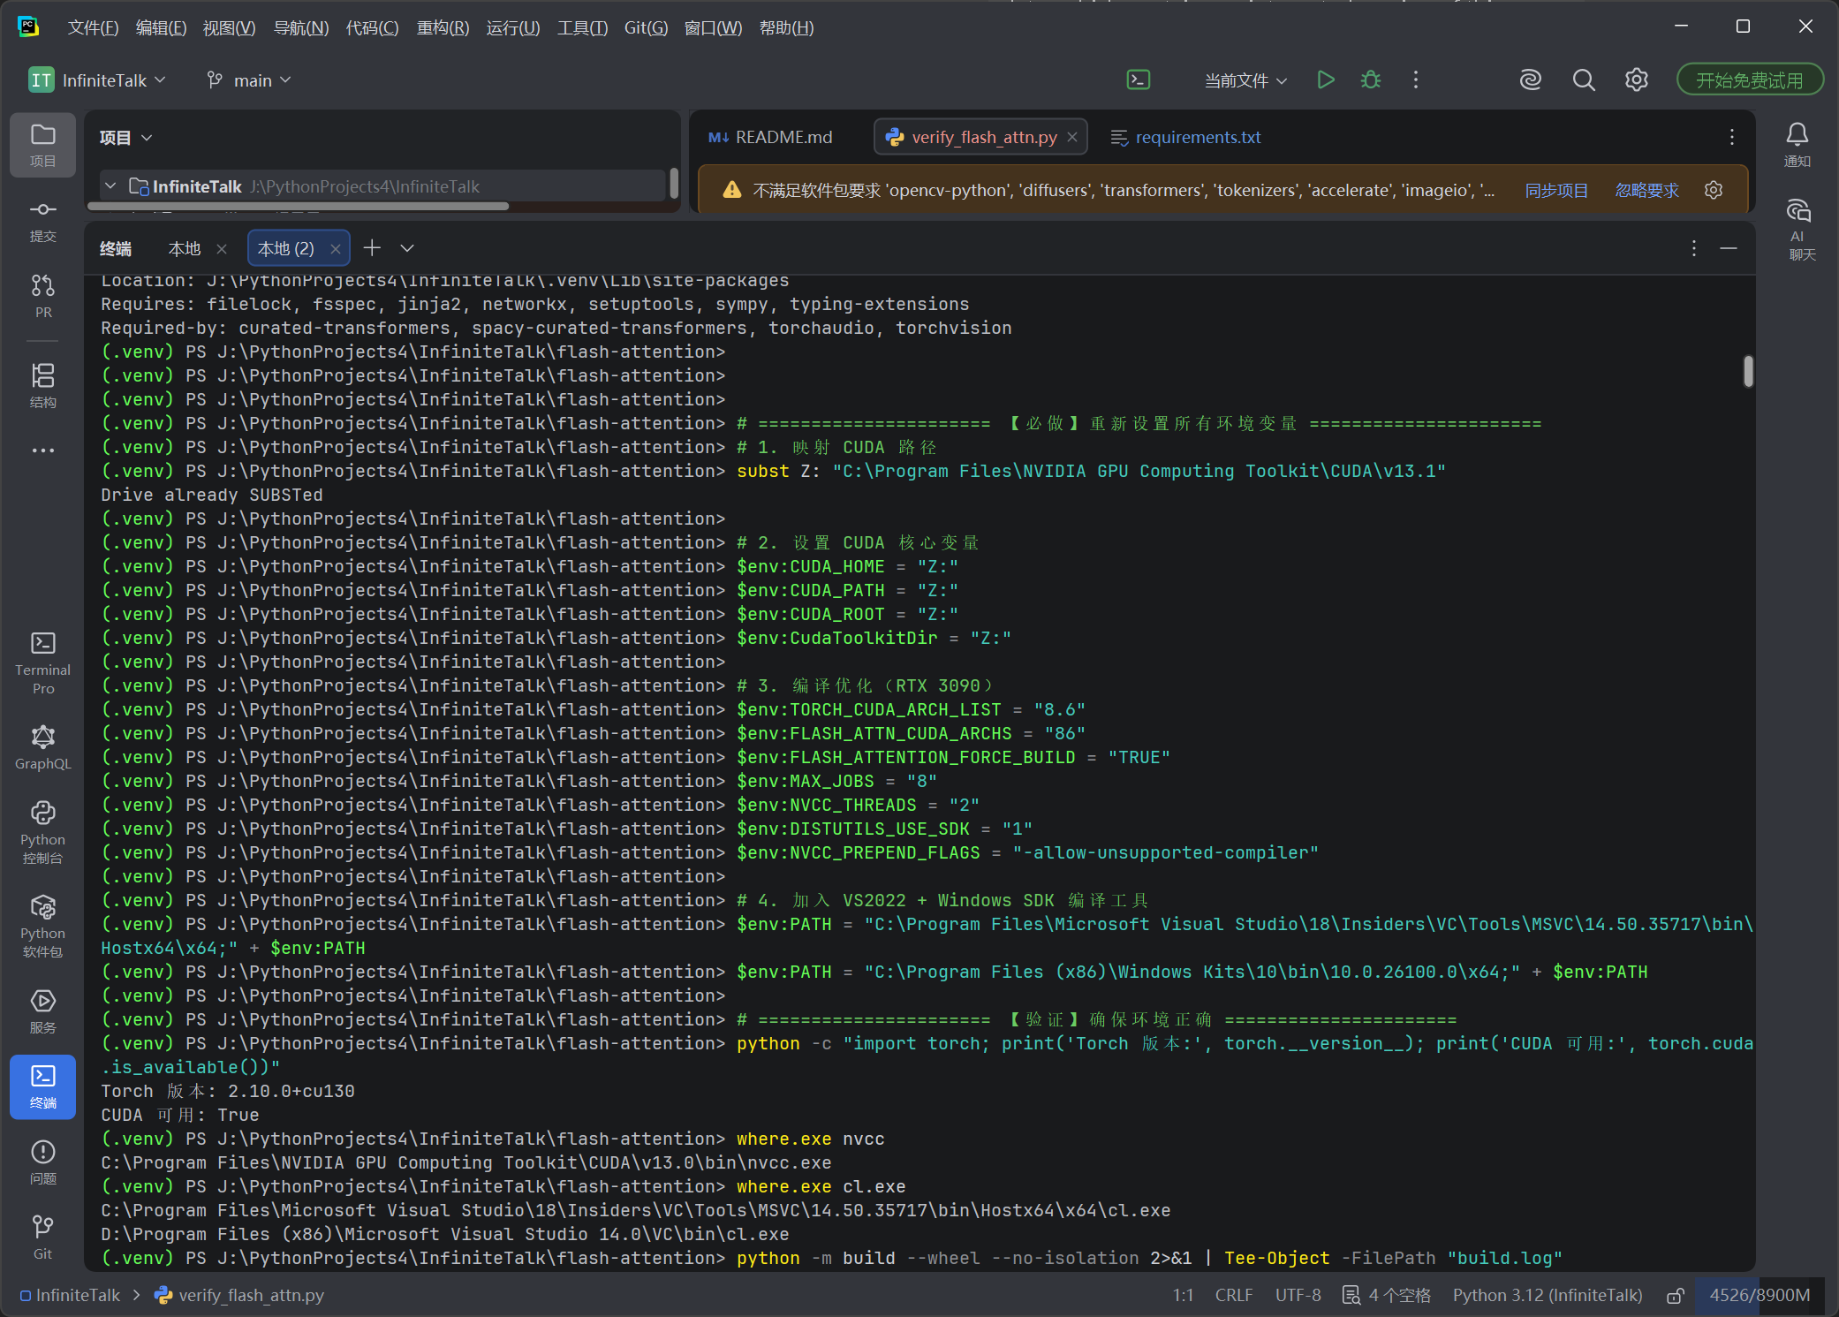Toggle the read-only lock icon in status bar

tap(1675, 1295)
